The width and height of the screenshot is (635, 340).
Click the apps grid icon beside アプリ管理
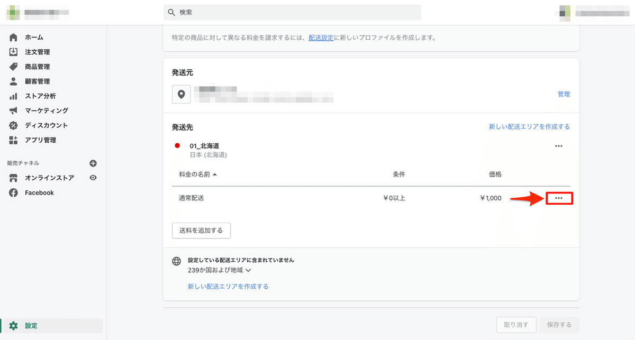click(14, 140)
